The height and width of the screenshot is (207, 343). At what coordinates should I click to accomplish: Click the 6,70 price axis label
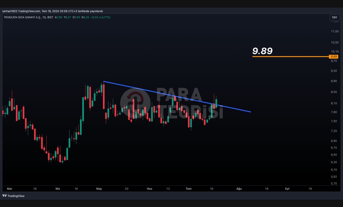point(334,148)
